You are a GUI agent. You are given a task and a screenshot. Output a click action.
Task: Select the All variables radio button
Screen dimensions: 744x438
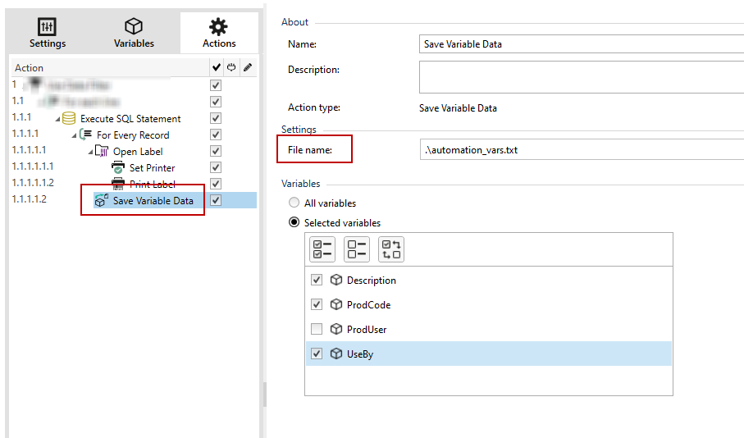tap(294, 203)
